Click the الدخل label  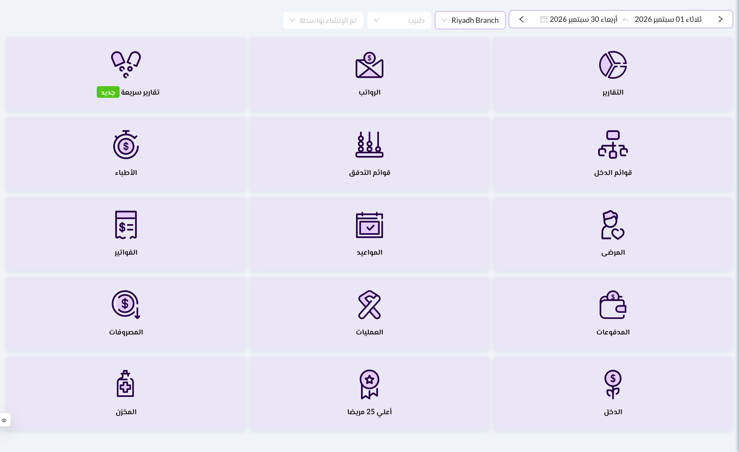pos(613,412)
